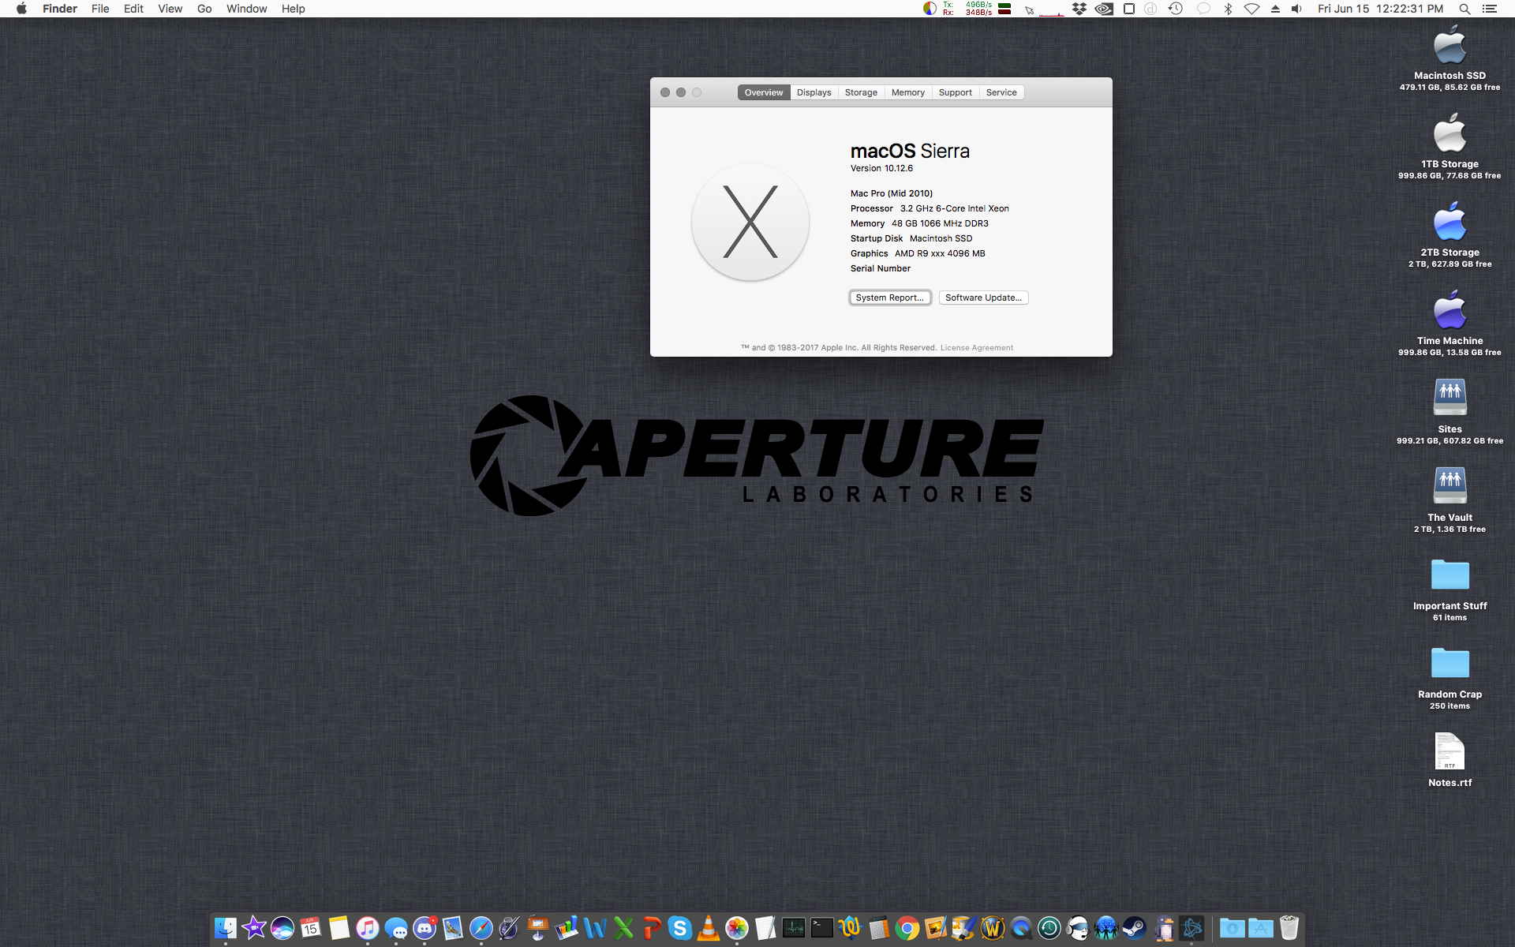Select the Notes.rtf desktop file
Viewport: 1515px width, 947px height.
(x=1450, y=751)
